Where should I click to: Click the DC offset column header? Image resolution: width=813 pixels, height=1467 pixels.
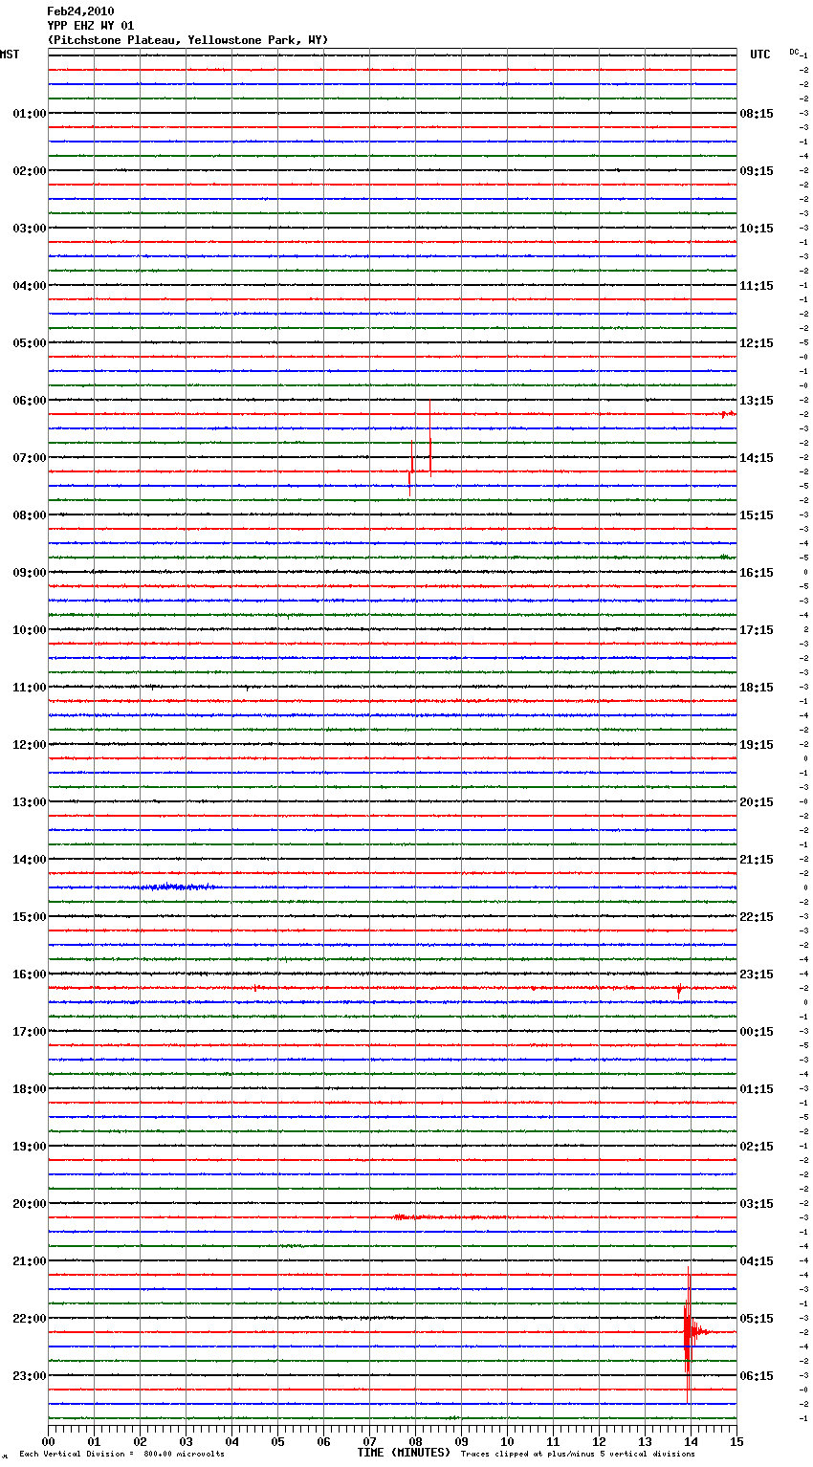(x=794, y=52)
